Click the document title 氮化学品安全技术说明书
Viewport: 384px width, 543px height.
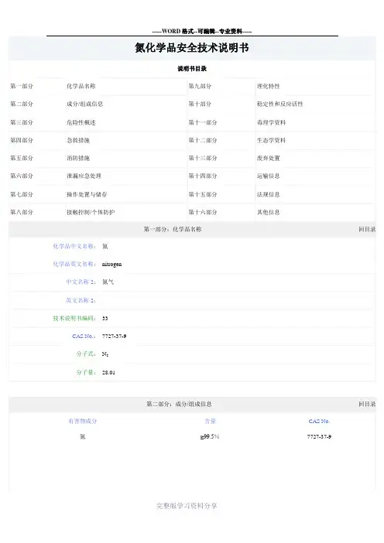pos(192,48)
